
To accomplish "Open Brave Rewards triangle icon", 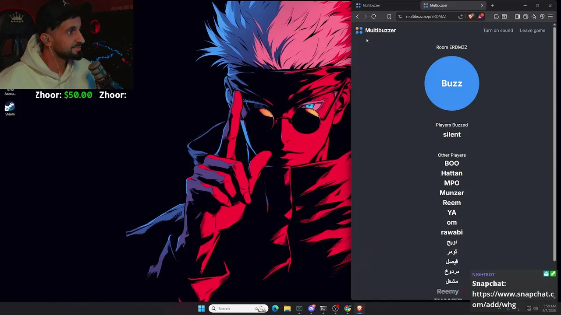I will [x=481, y=17].
